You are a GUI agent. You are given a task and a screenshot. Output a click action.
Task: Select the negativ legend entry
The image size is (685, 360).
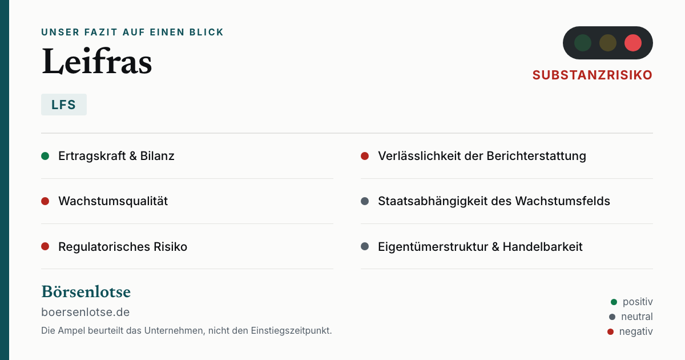click(x=630, y=331)
